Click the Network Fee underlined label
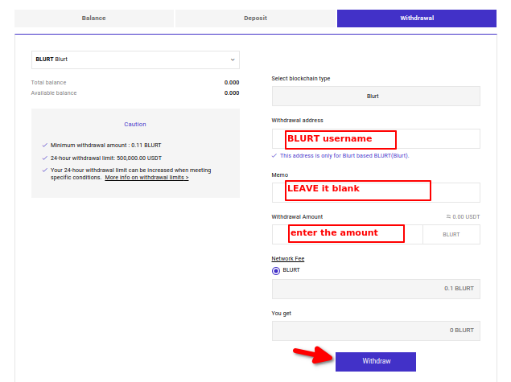 click(288, 259)
